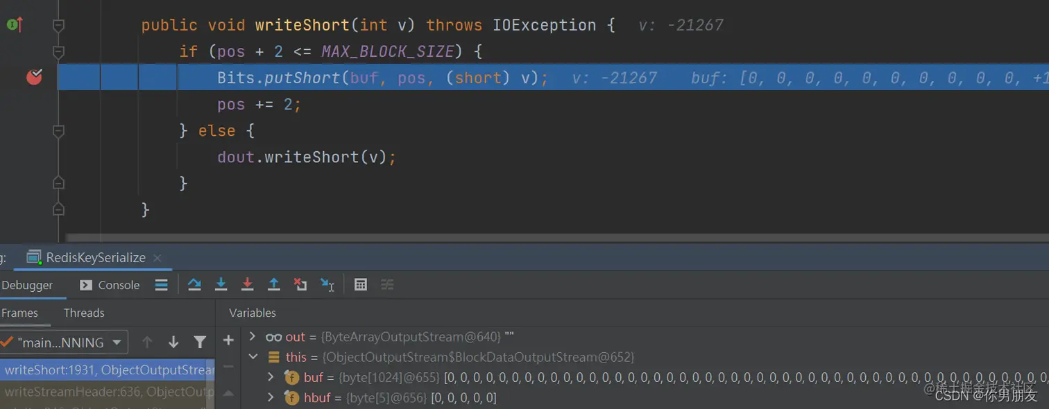Click the inline 'v: -21267' hint on signature
Viewport: 1049px width, 409px height.
(681, 25)
